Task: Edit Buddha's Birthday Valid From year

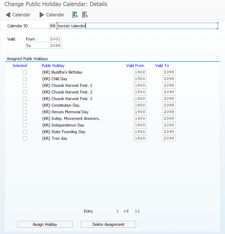Action: pyautogui.click(x=140, y=72)
